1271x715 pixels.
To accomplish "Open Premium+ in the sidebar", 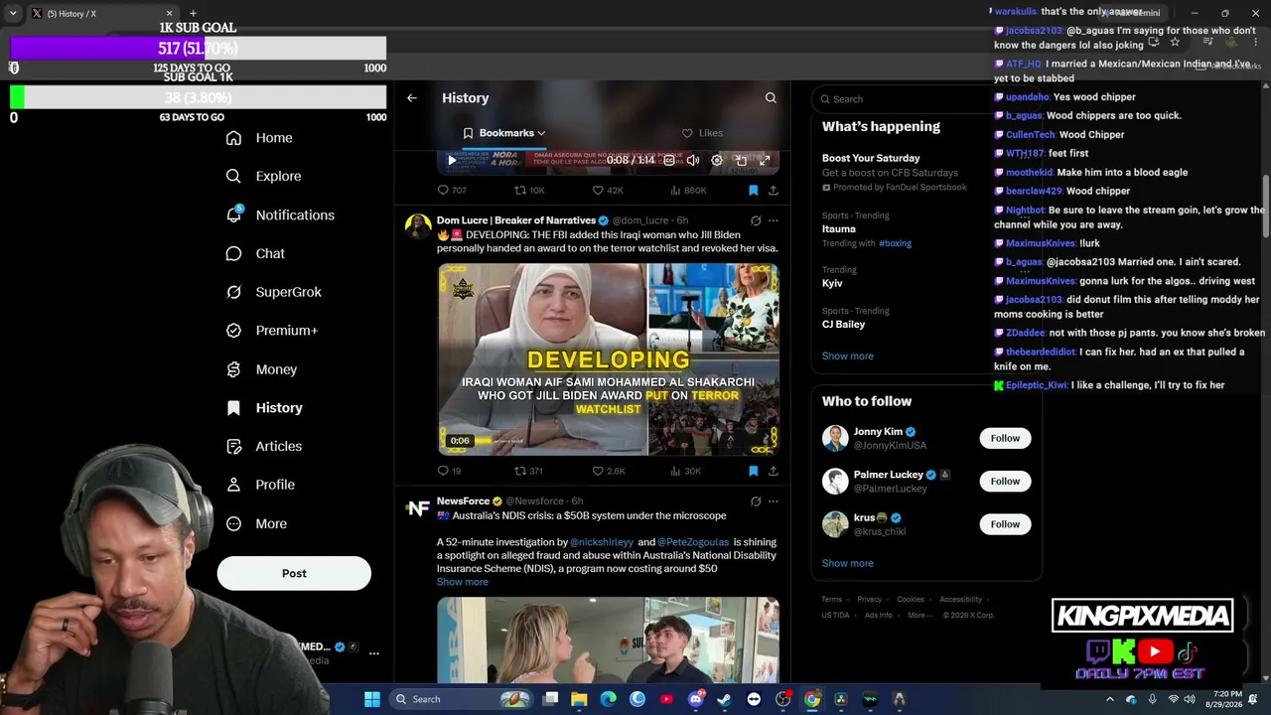I will pos(271,331).
